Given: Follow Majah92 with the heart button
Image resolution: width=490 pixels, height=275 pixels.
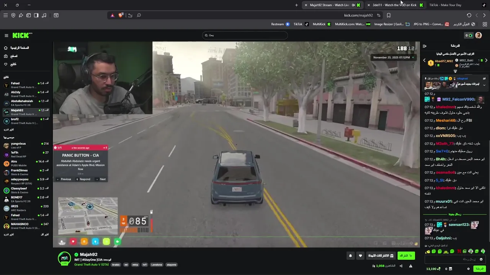Looking at the screenshot, I should [x=360, y=256].
